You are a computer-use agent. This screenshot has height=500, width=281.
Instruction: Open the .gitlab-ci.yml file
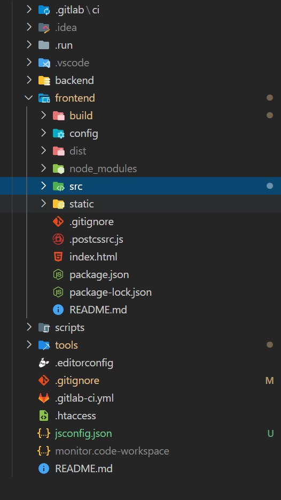(x=84, y=398)
